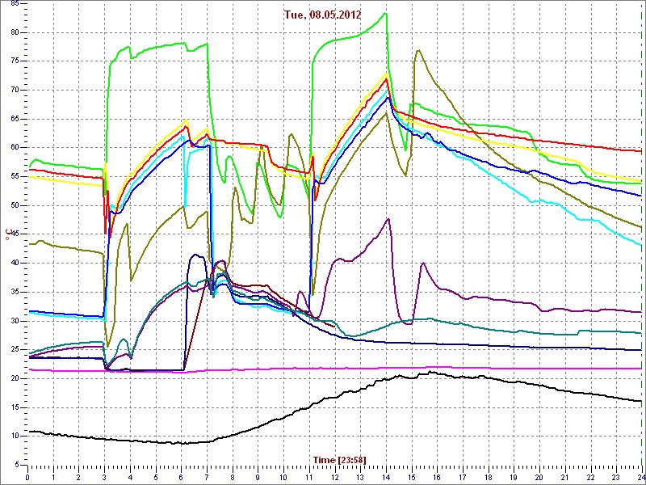
Task: Click the '°C' unit label on vertical axis
Action: [x=7, y=236]
